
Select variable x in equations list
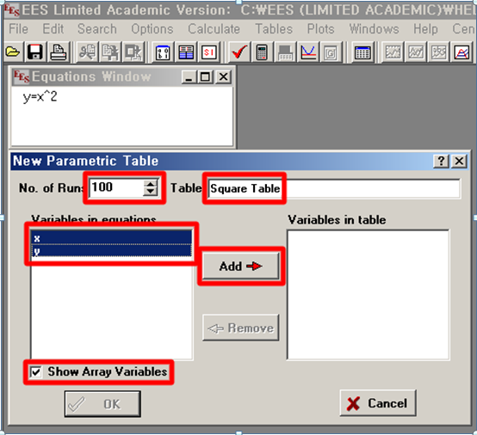tap(111, 237)
